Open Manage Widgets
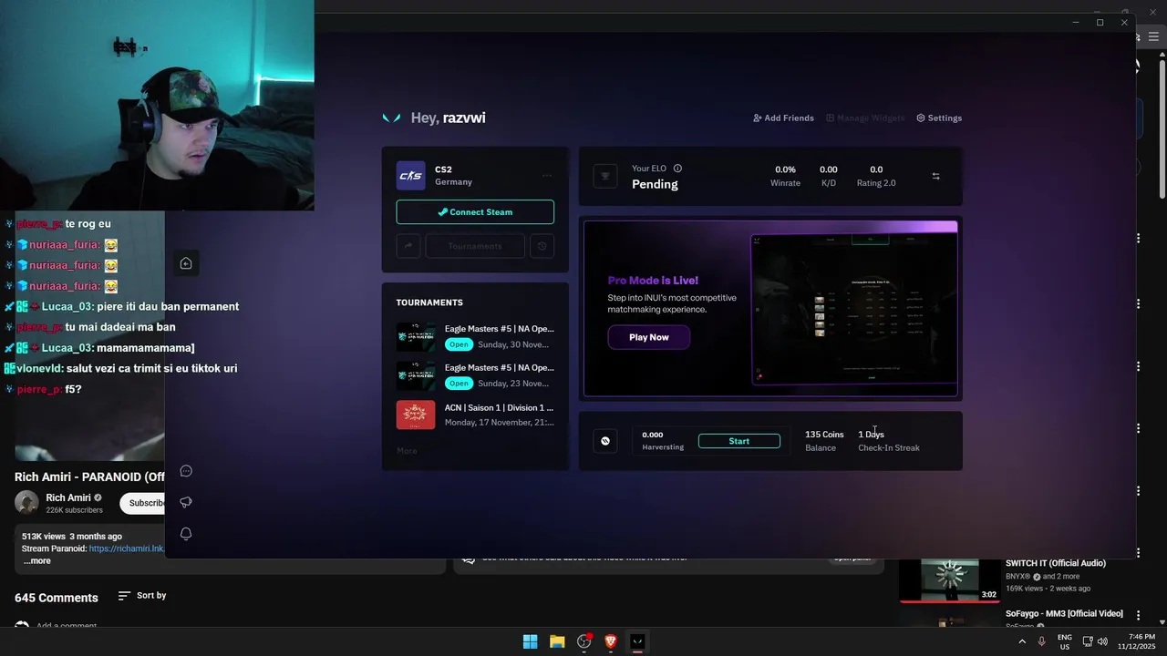Screen dimensions: 1167x656 865,118
